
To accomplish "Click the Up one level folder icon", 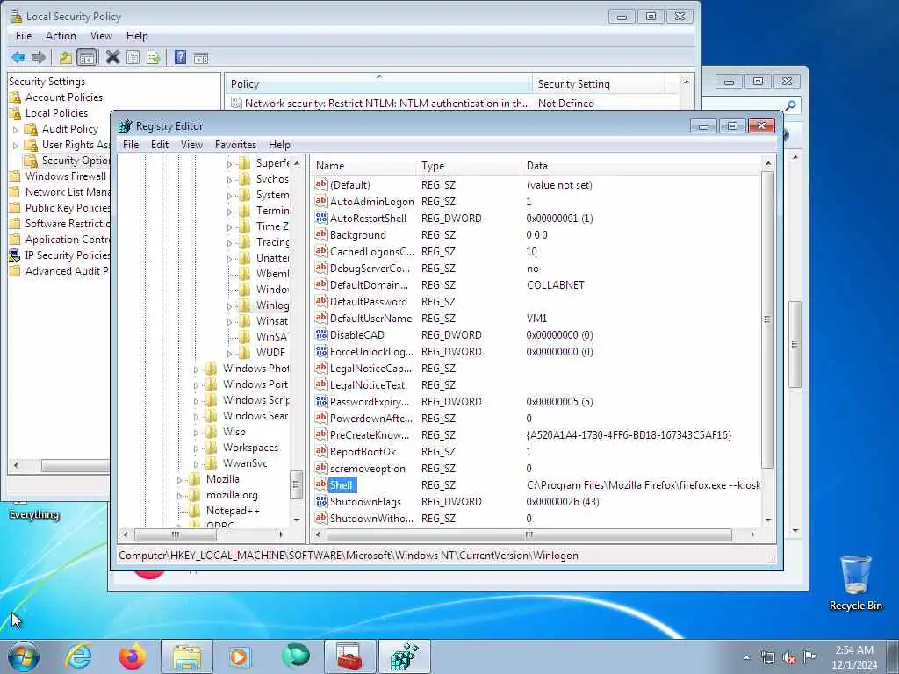I will 65,57.
